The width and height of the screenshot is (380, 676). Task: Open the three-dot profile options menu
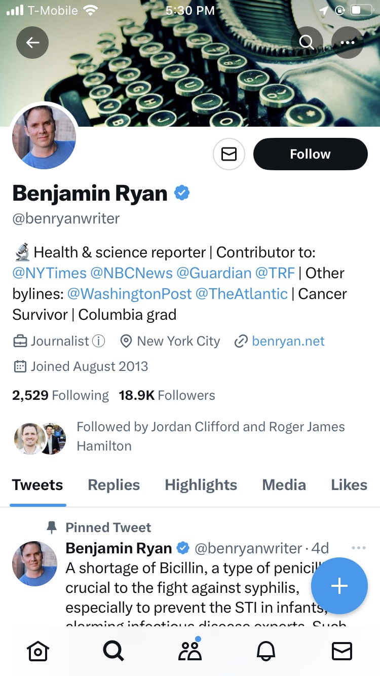click(x=348, y=43)
